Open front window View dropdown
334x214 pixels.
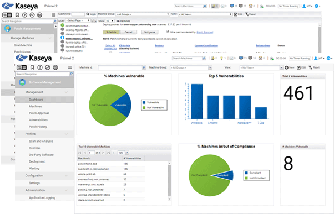pos(281,67)
